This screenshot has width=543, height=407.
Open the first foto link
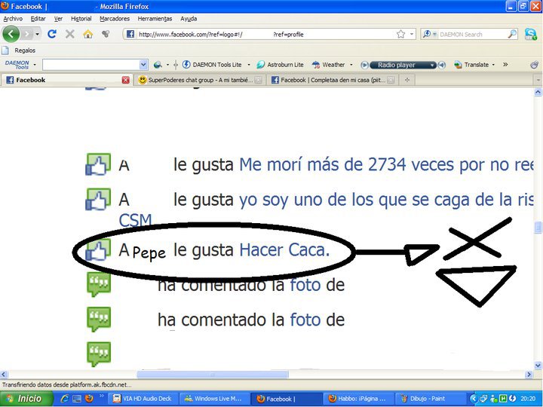[305, 285]
